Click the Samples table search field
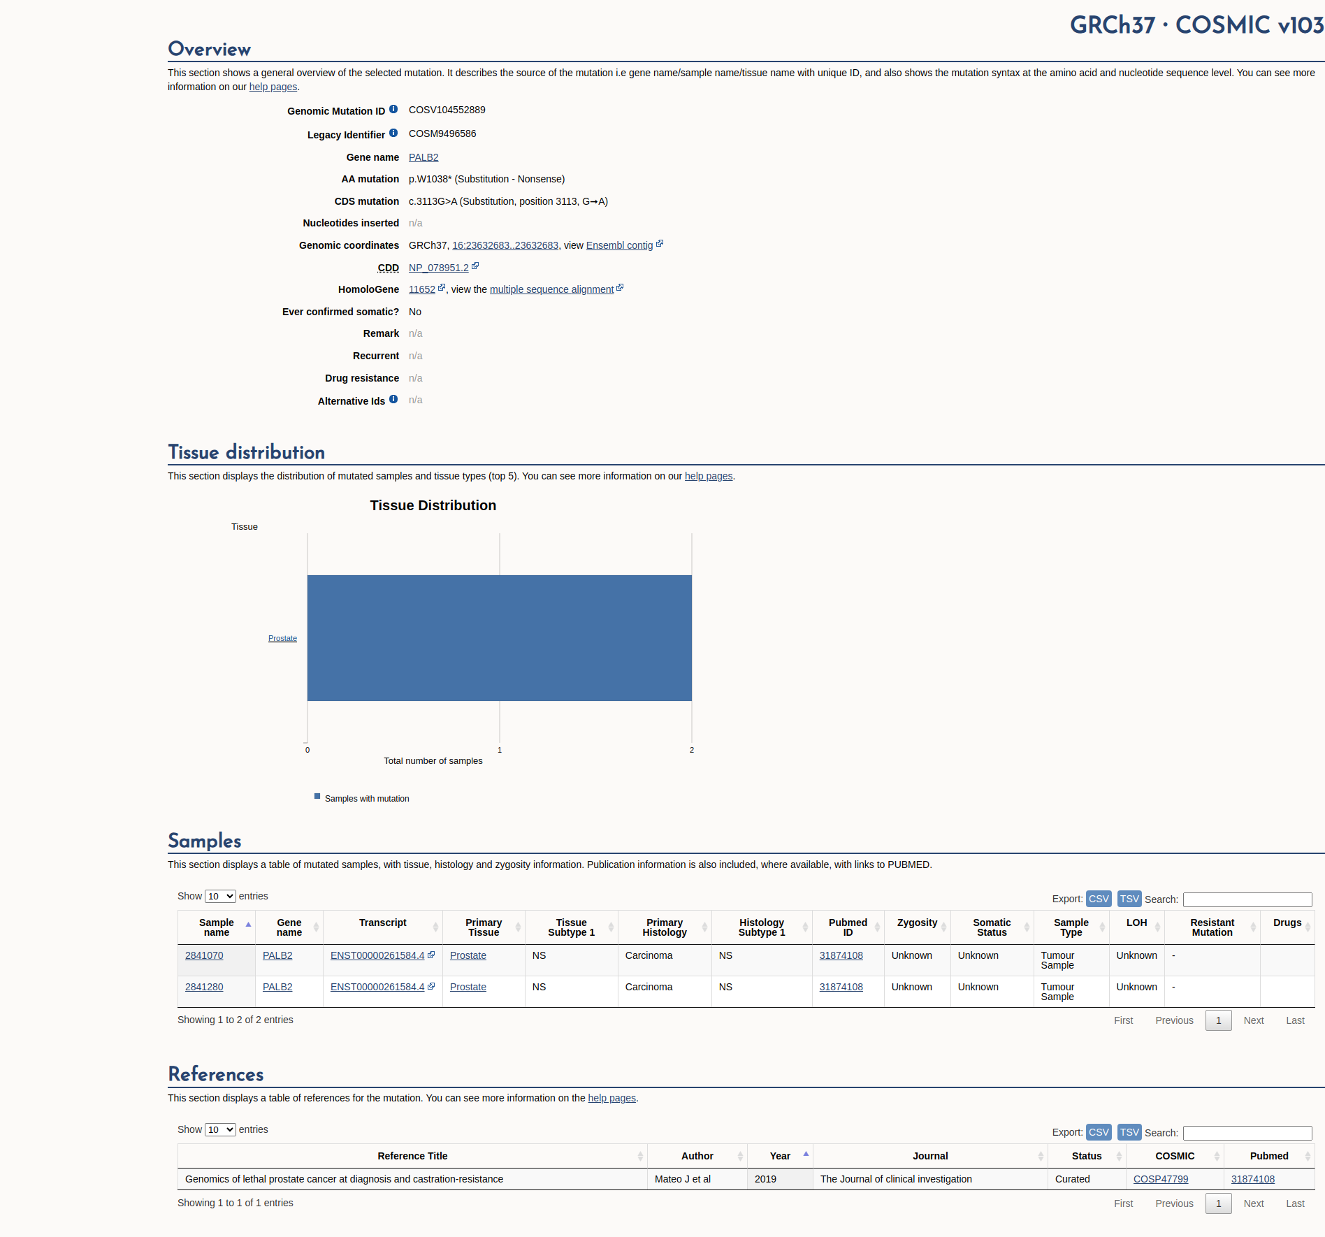 (x=1247, y=899)
